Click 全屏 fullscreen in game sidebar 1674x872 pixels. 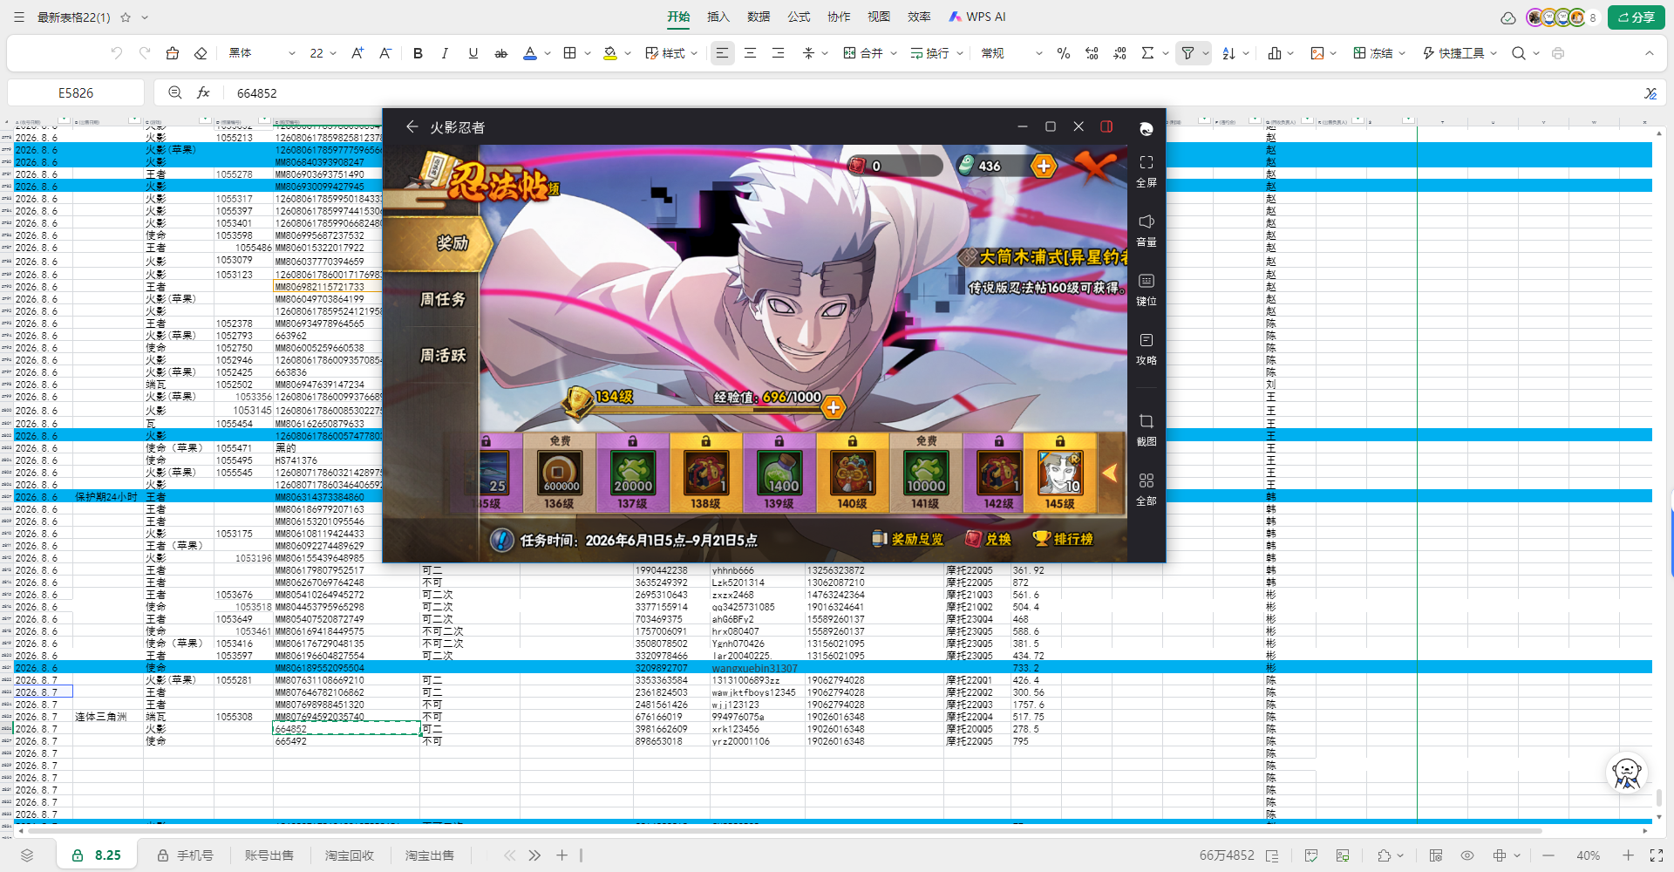1147,171
